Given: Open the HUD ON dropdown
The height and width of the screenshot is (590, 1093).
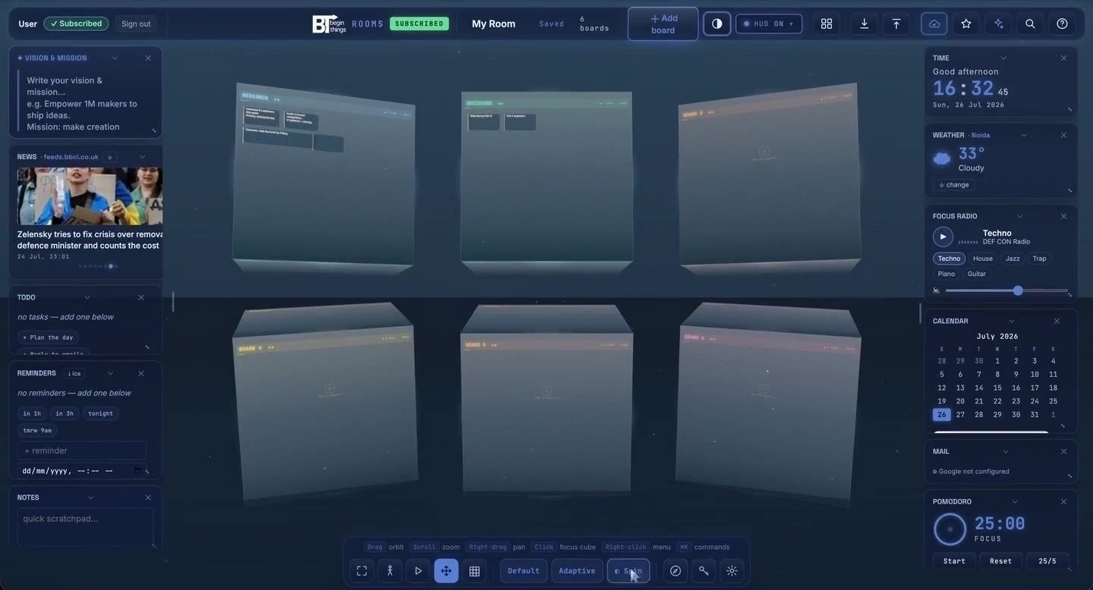Looking at the screenshot, I should (x=769, y=24).
